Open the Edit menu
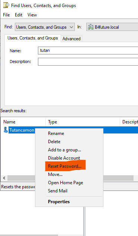This screenshot has height=236, width=138. click(x=19, y=15)
